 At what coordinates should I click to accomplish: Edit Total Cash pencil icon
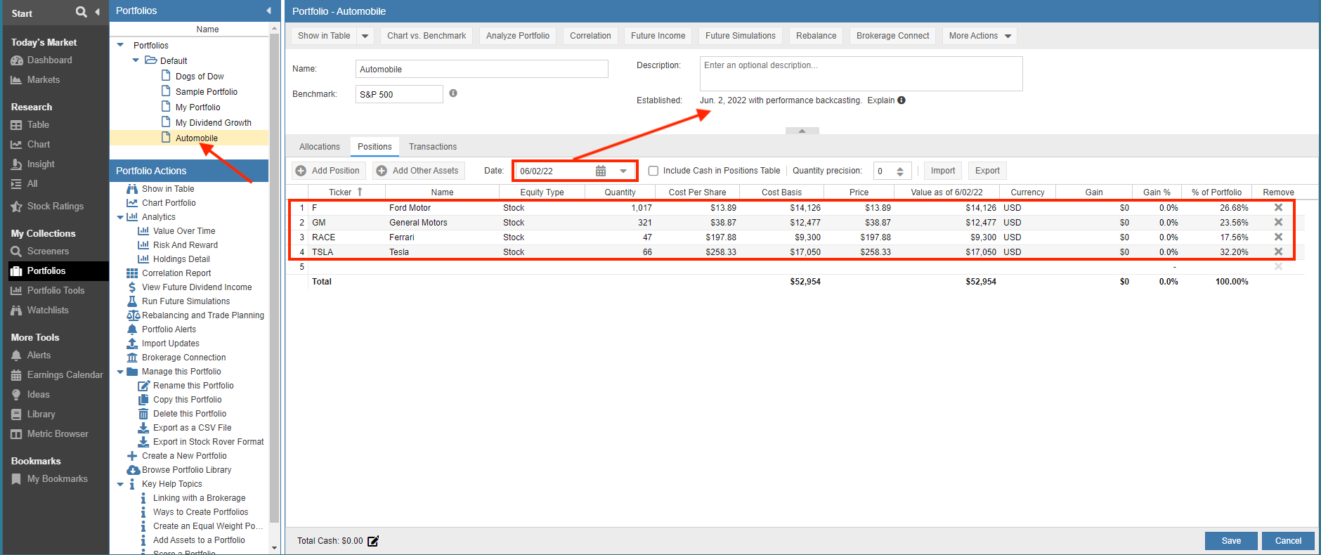373,541
